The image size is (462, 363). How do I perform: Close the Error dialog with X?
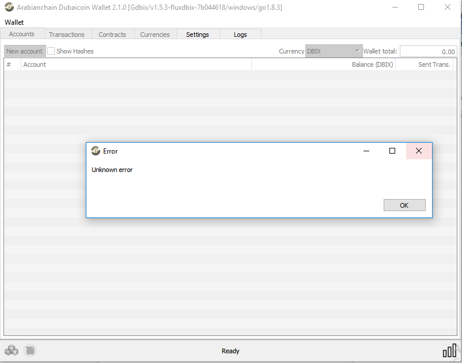pos(419,151)
